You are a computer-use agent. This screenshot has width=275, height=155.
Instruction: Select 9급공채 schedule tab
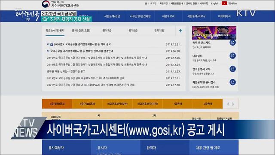pyautogui.click(x=208, y=104)
